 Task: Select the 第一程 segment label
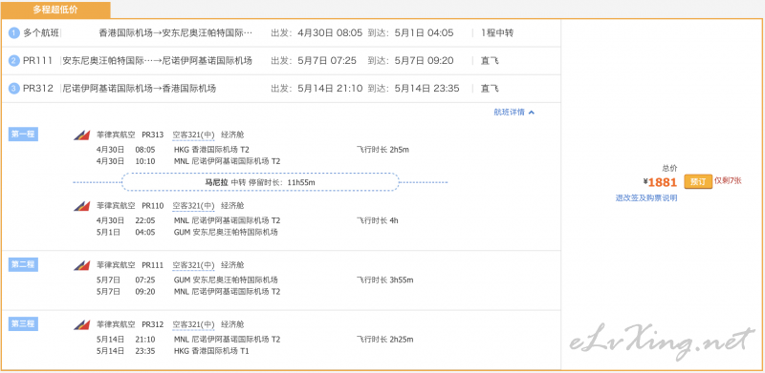coord(23,135)
